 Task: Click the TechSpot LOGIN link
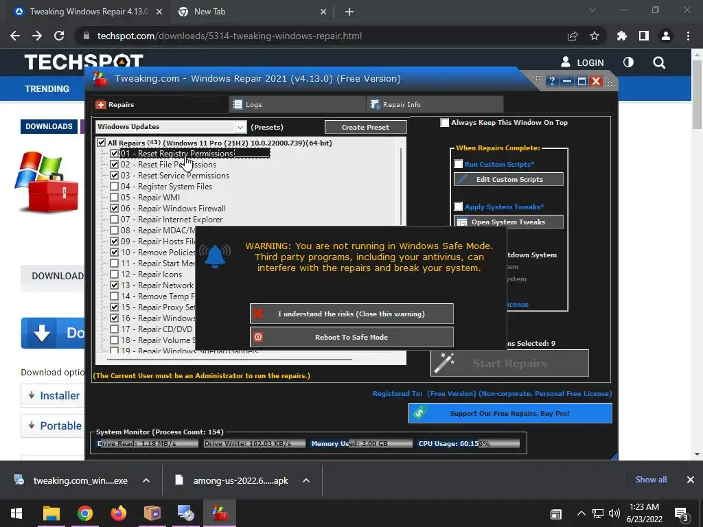click(x=582, y=62)
